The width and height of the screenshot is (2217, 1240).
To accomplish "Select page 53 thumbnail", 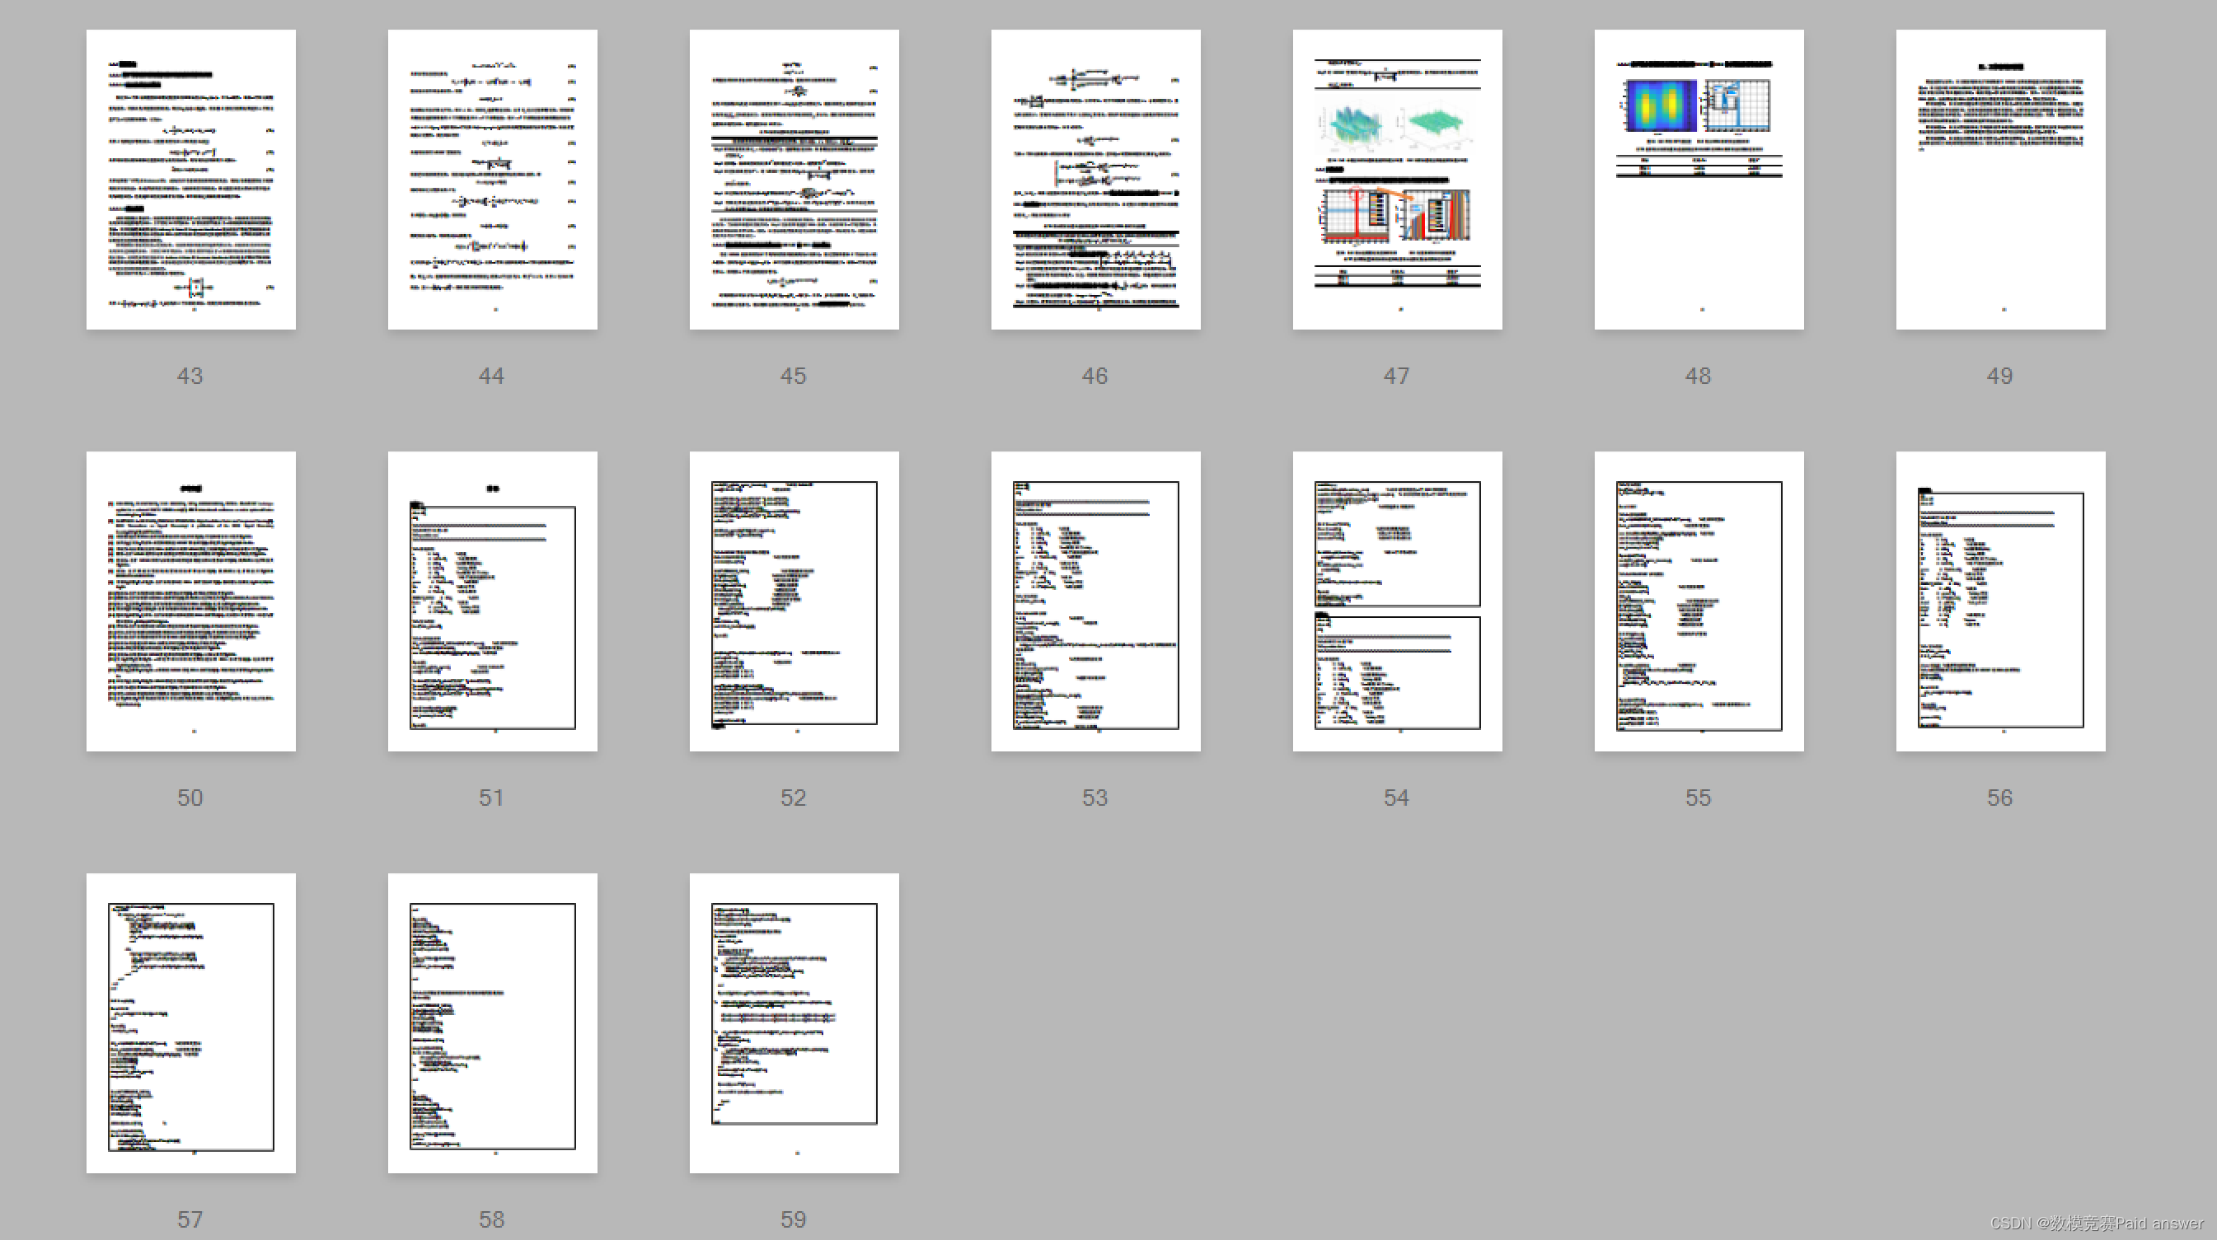I will [x=1095, y=601].
